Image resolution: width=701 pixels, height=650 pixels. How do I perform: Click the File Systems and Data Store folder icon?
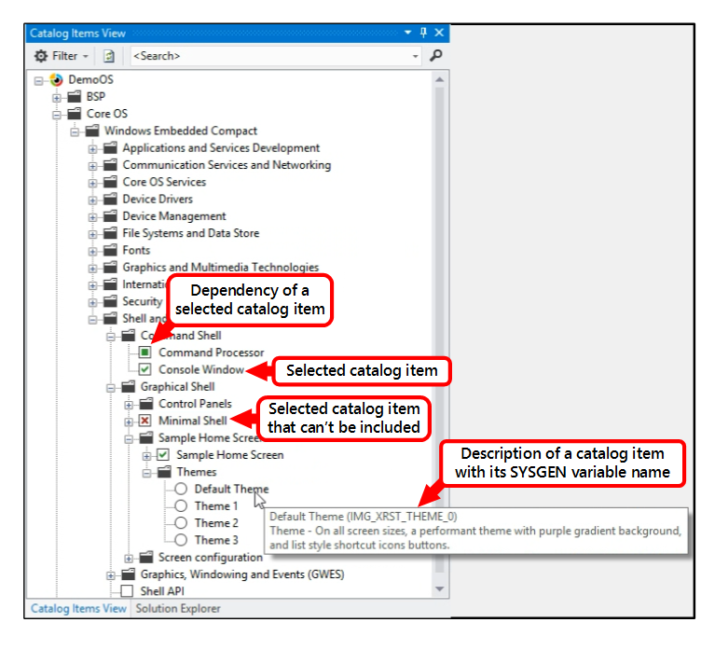pos(110,233)
